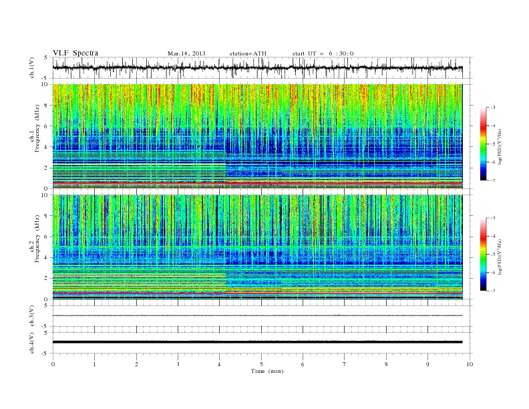Click the thick ch.4 voltage trace
The height and width of the screenshot is (409, 529).
257,342
